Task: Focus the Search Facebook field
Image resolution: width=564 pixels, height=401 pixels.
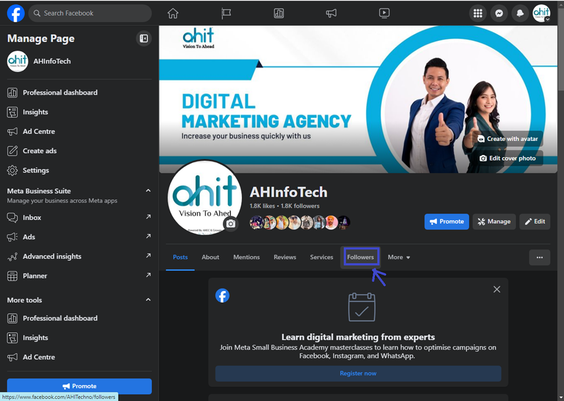Action: (x=90, y=13)
